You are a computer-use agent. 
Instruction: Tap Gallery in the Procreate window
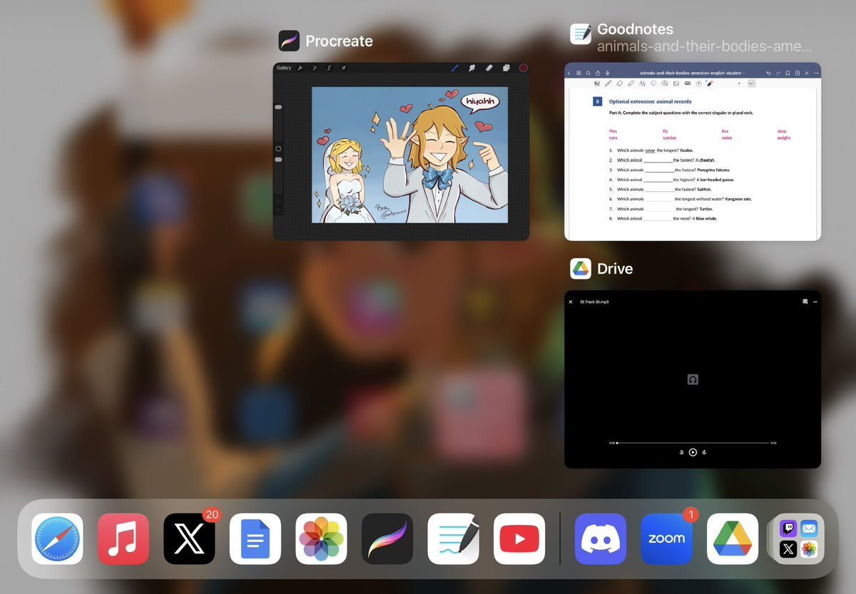[x=283, y=68]
